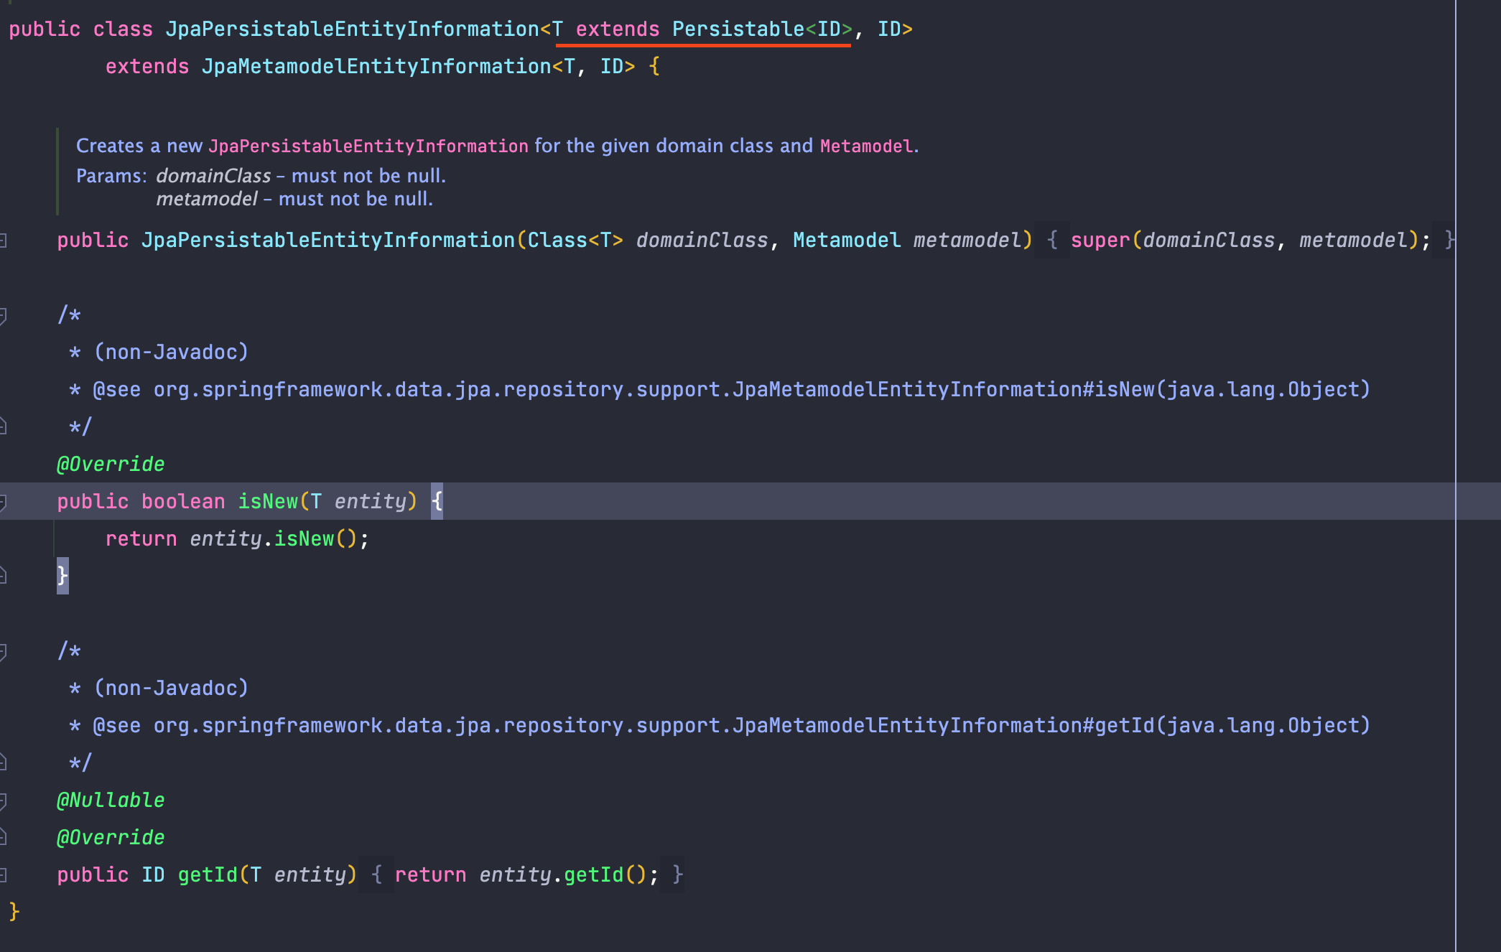Image resolution: width=1501 pixels, height=952 pixels.
Task: Click the collapsed closing brace after entity.getId()
Action: [x=677, y=874]
